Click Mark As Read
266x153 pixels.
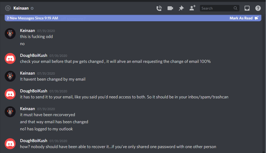(241, 18)
